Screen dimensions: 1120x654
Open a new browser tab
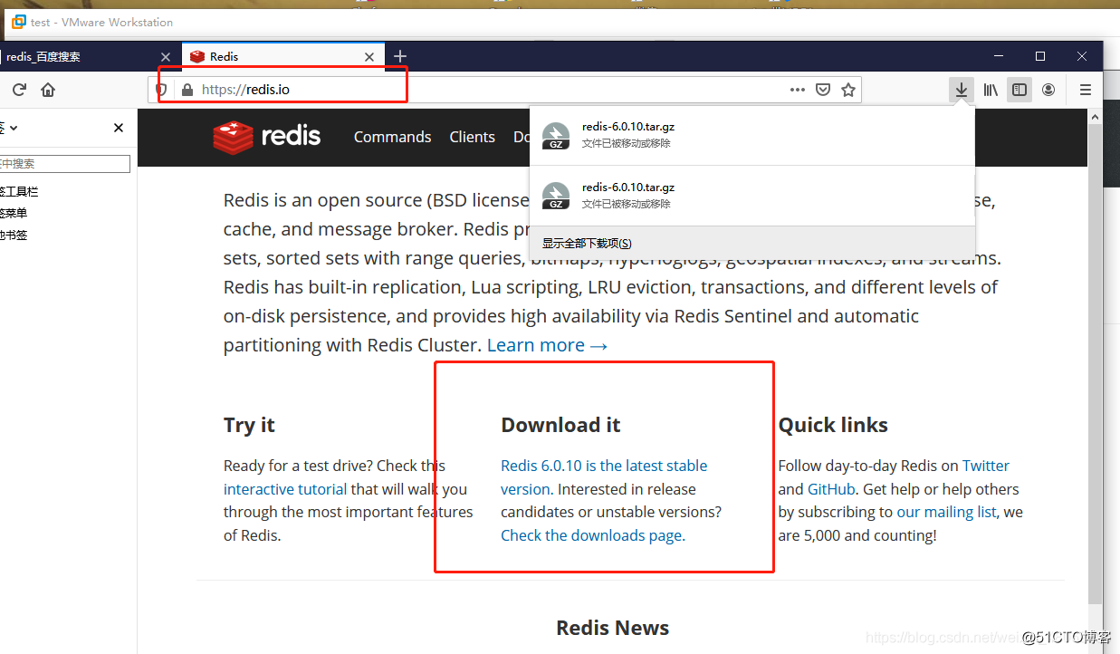pos(400,56)
